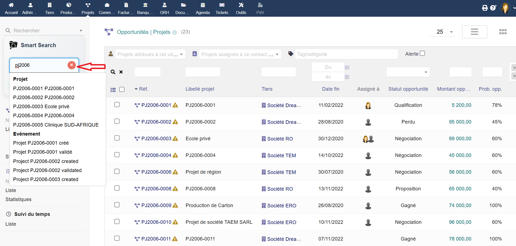Open the Agenda menu in top bar

202,8
